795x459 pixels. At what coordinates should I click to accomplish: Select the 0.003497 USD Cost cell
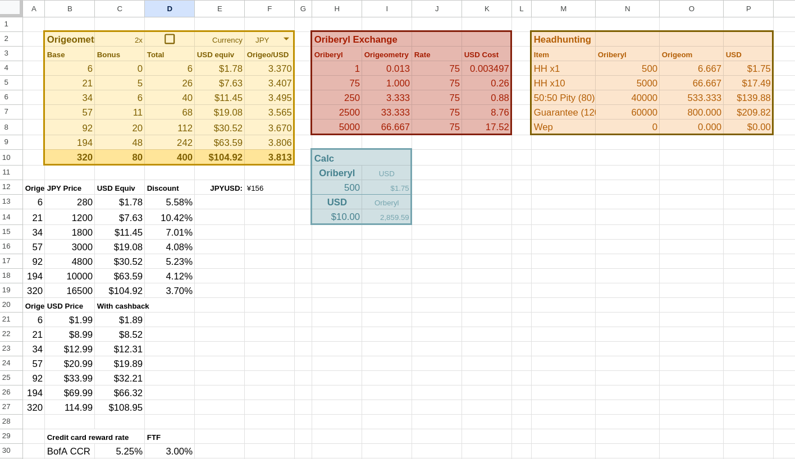point(487,68)
